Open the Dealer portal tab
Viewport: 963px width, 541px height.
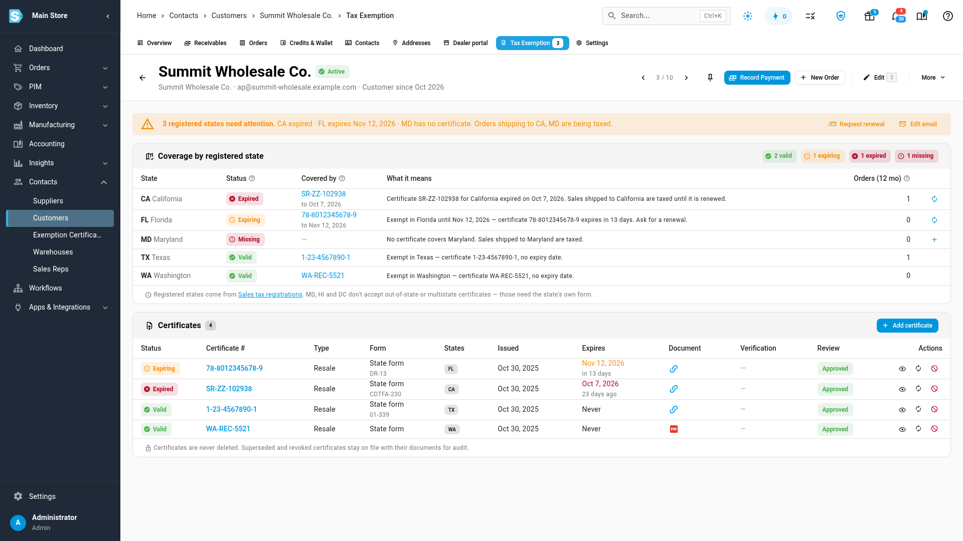click(465, 43)
